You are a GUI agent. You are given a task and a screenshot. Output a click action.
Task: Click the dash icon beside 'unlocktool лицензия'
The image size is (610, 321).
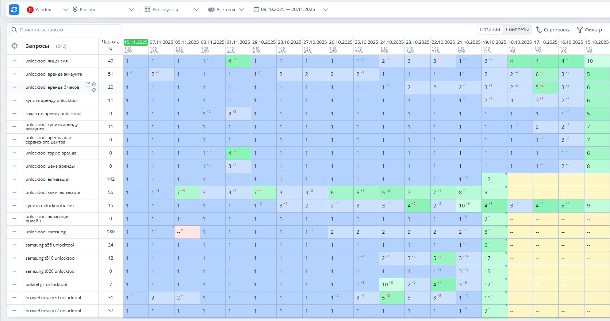coord(15,61)
